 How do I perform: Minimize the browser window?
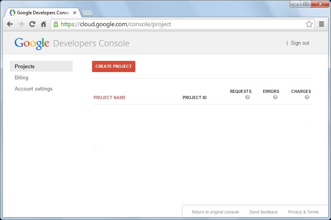tap(295, 4)
